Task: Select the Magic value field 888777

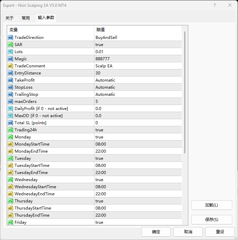Action: tap(102, 59)
